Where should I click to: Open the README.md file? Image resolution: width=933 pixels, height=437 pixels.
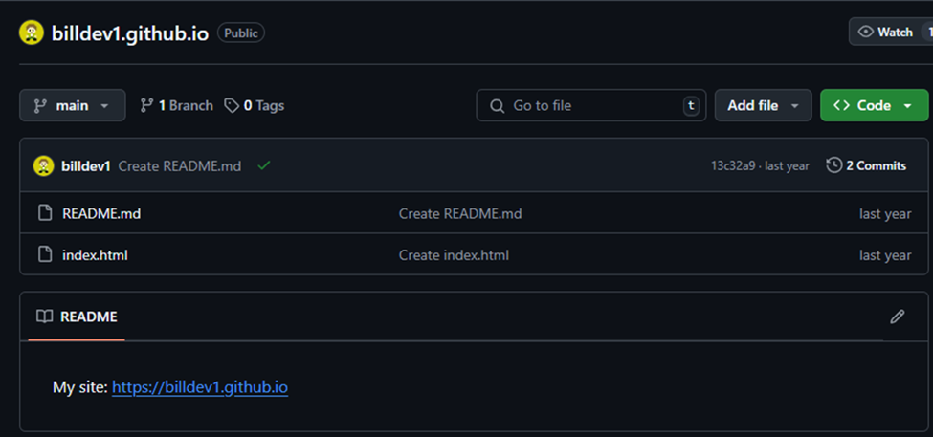point(101,213)
